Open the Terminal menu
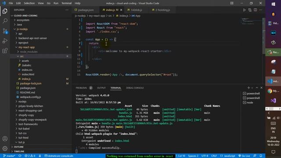 tap(66, 3)
